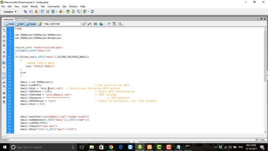Click Balance Braces icon
This screenshot has width=268, height=151.
4,57
